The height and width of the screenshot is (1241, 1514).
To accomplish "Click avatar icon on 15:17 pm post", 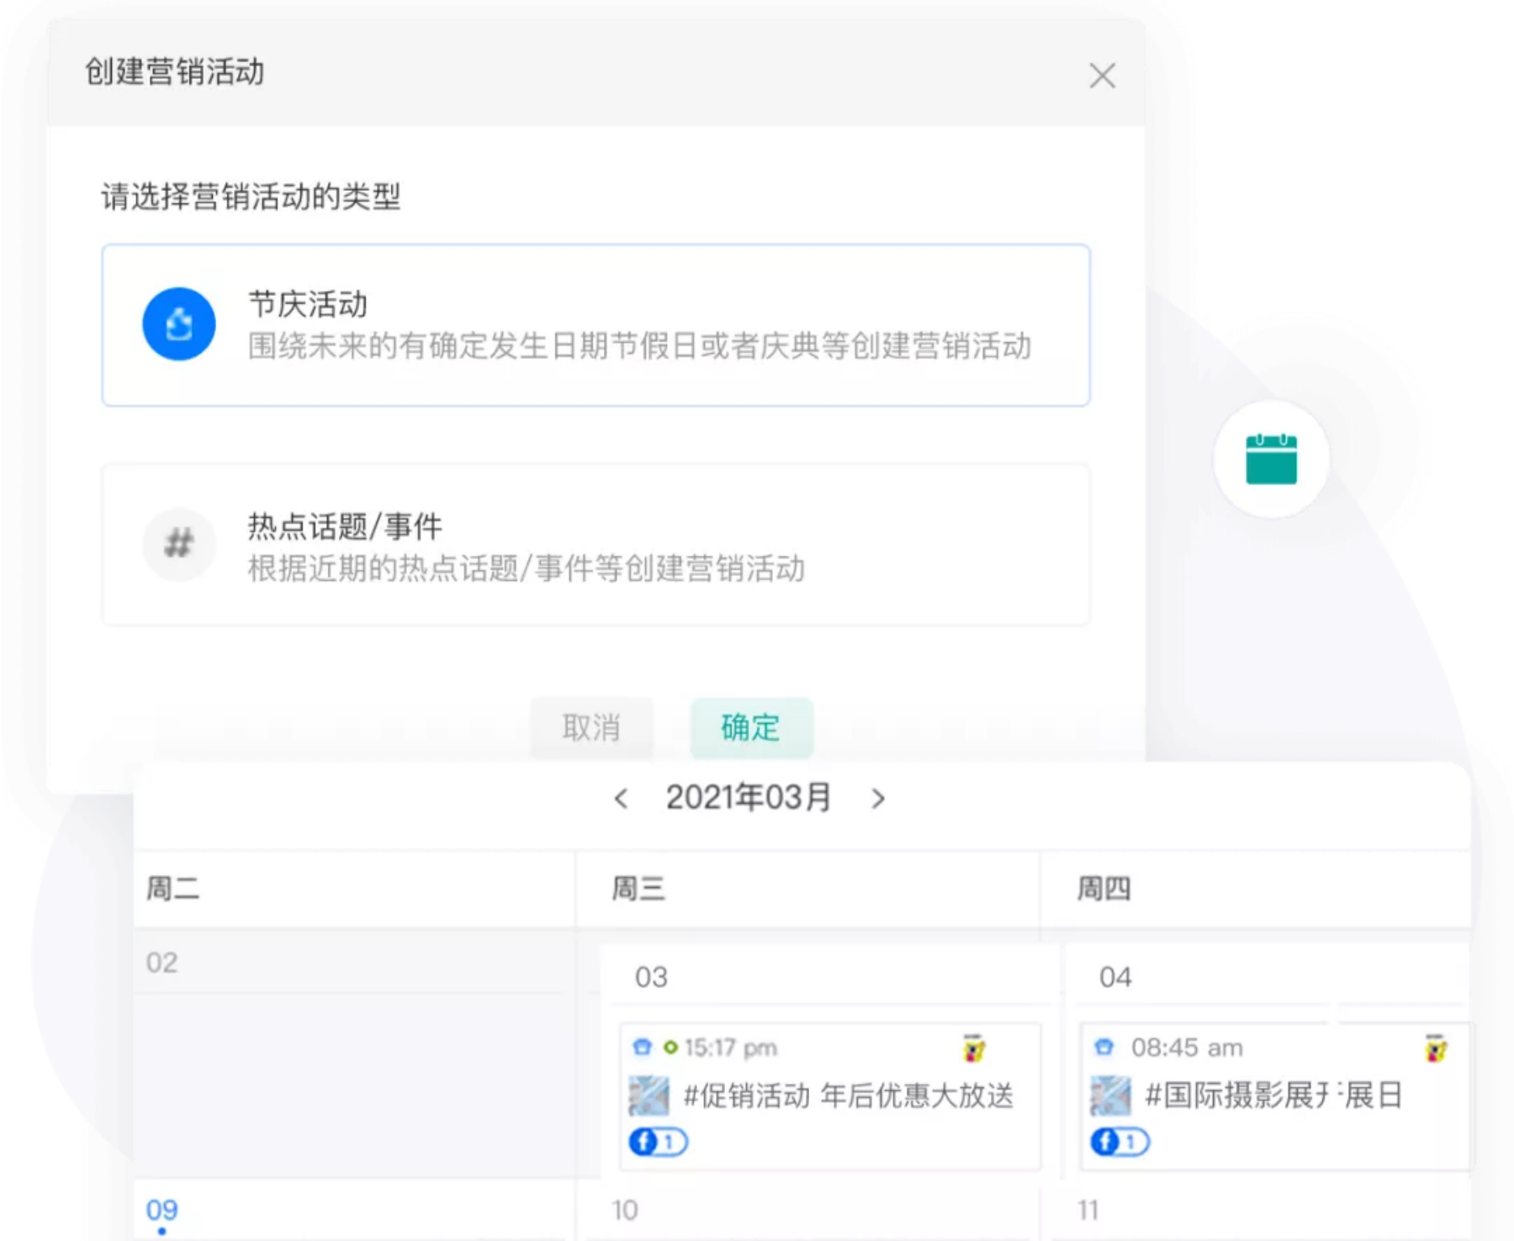I will (973, 1048).
